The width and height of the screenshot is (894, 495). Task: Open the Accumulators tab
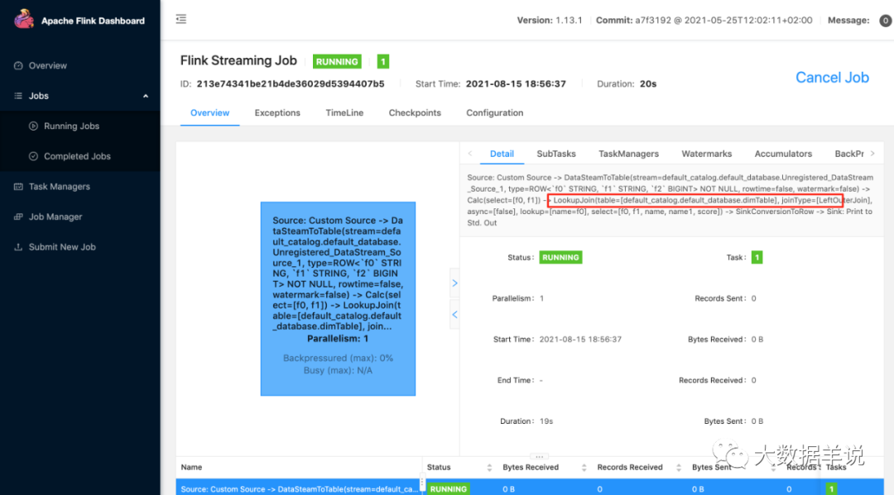[x=783, y=154]
